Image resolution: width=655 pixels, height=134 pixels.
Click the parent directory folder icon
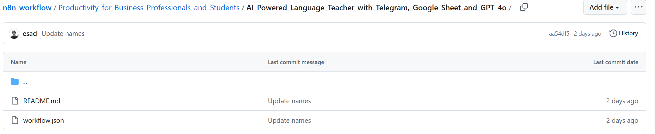pos(15,81)
